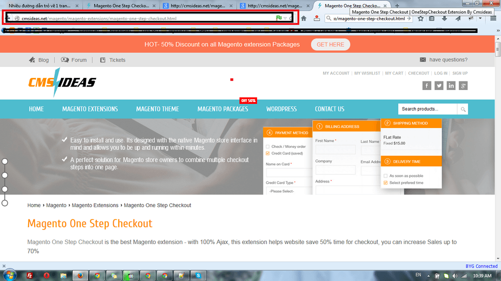Image resolution: width=501 pixels, height=281 pixels.
Task: Select the fourth slider dot on left
Action: click(x=5, y=203)
